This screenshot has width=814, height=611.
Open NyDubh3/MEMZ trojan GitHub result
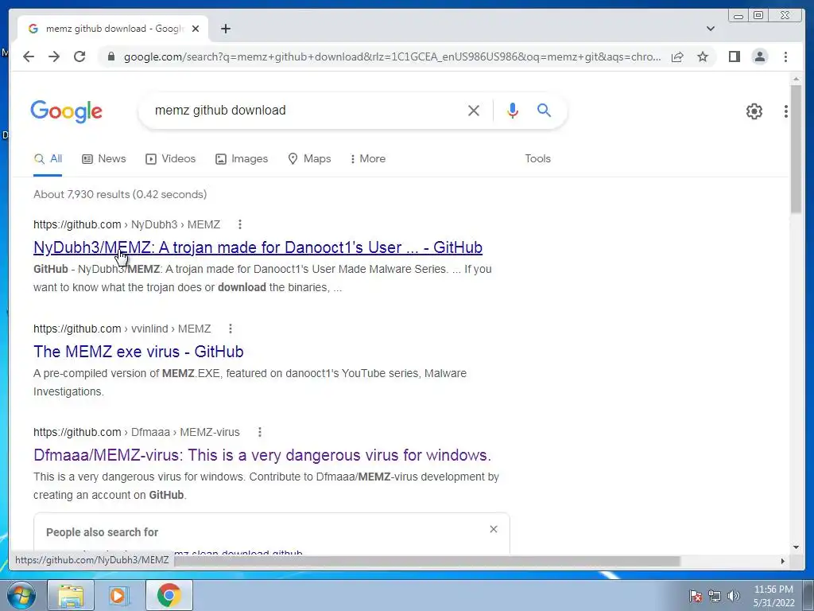[258, 247]
